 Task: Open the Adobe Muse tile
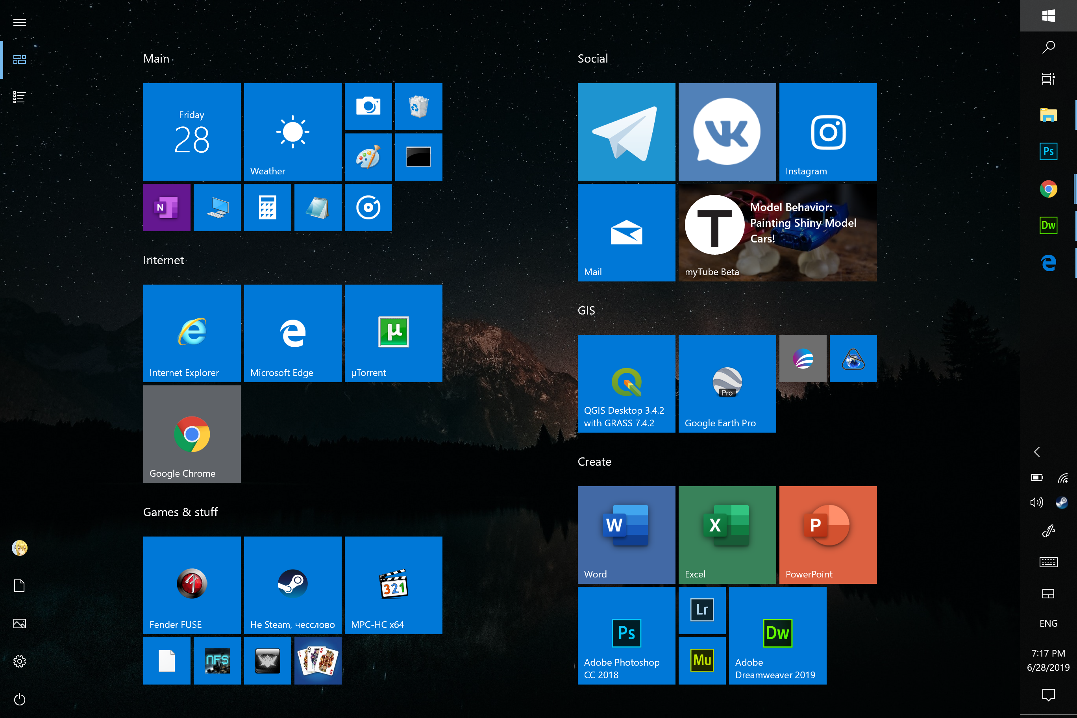(702, 661)
